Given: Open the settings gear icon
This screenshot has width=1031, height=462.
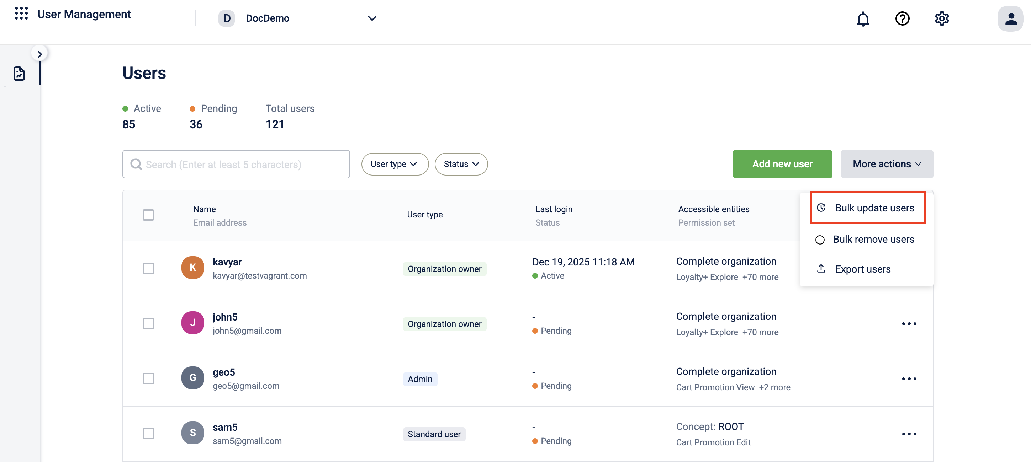Looking at the screenshot, I should (x=941, y=18).
